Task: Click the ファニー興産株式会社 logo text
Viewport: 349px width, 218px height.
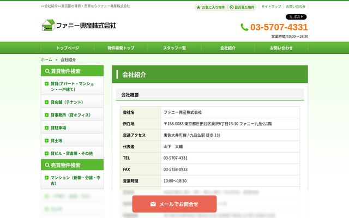Action: (x=86, y=26)
